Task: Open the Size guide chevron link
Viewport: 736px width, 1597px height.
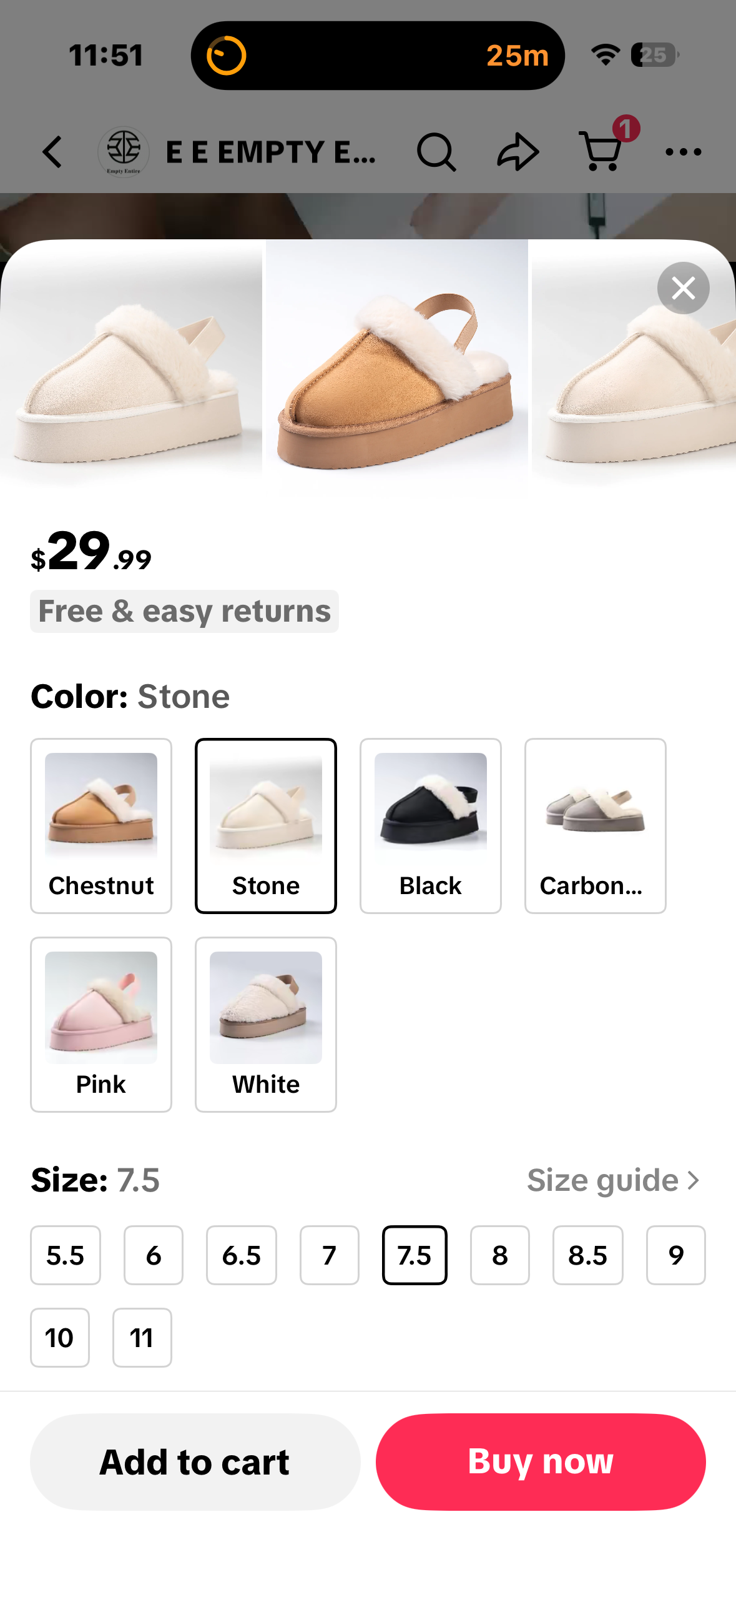Action: [x=613, y=1180]
